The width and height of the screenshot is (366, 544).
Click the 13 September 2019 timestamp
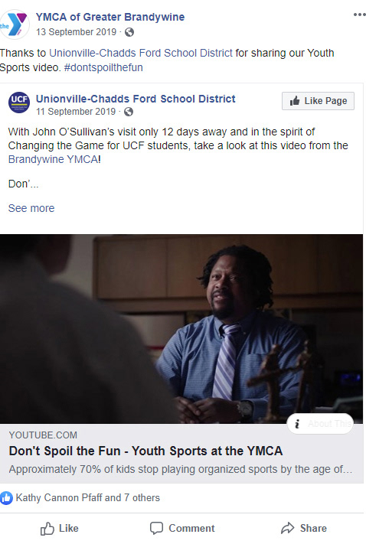pos(76,32)
